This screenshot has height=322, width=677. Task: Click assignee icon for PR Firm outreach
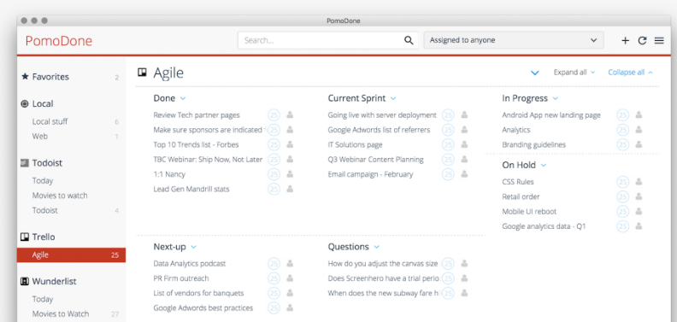tap(290, 278)
